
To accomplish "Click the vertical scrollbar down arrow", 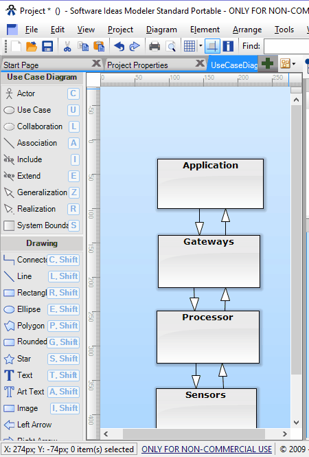I will 296,423.
